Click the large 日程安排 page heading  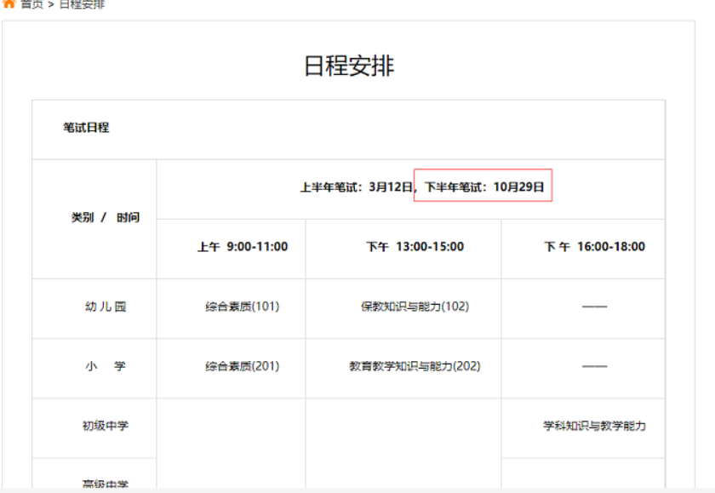pos(349,66)
